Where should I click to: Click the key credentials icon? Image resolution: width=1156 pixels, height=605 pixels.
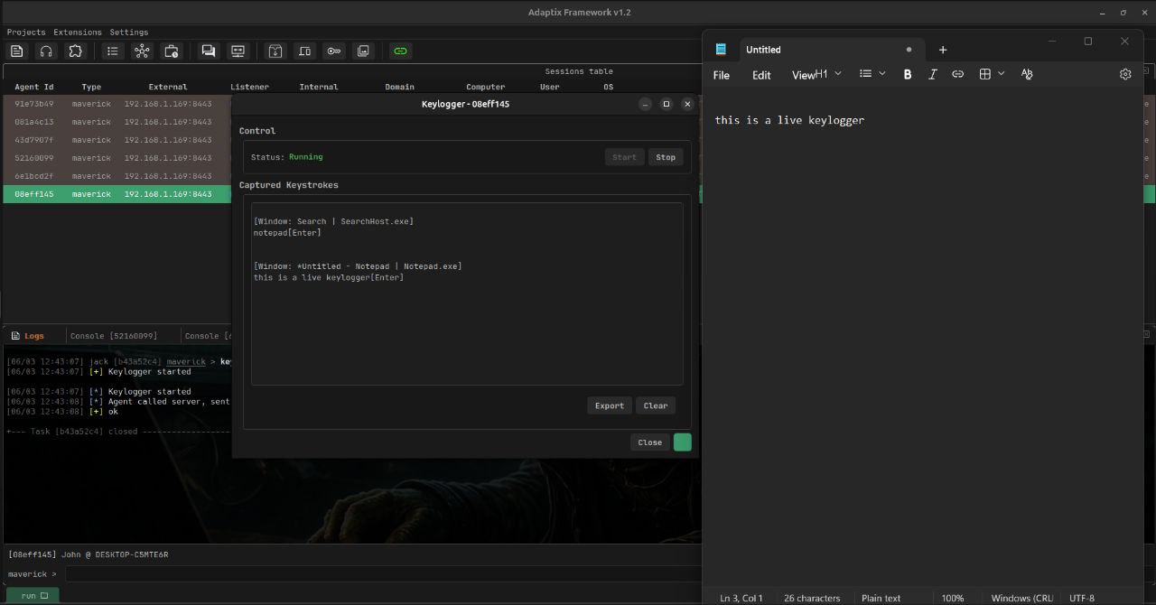tap(334, 51)
